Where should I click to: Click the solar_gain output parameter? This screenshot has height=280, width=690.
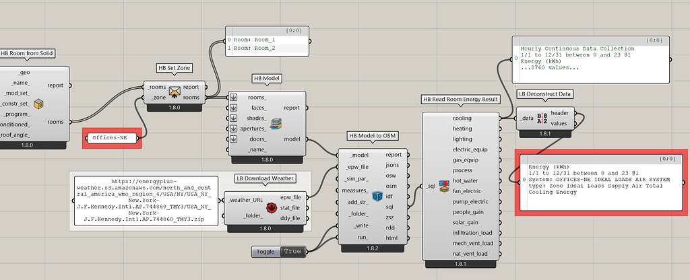[465, 222]
